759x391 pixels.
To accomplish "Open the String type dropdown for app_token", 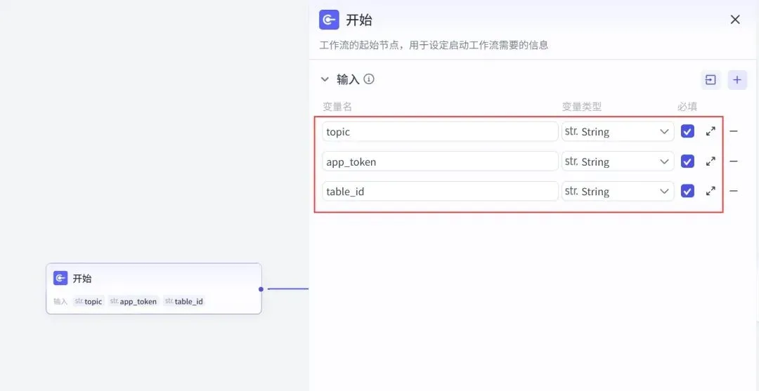I will (618, 161).
